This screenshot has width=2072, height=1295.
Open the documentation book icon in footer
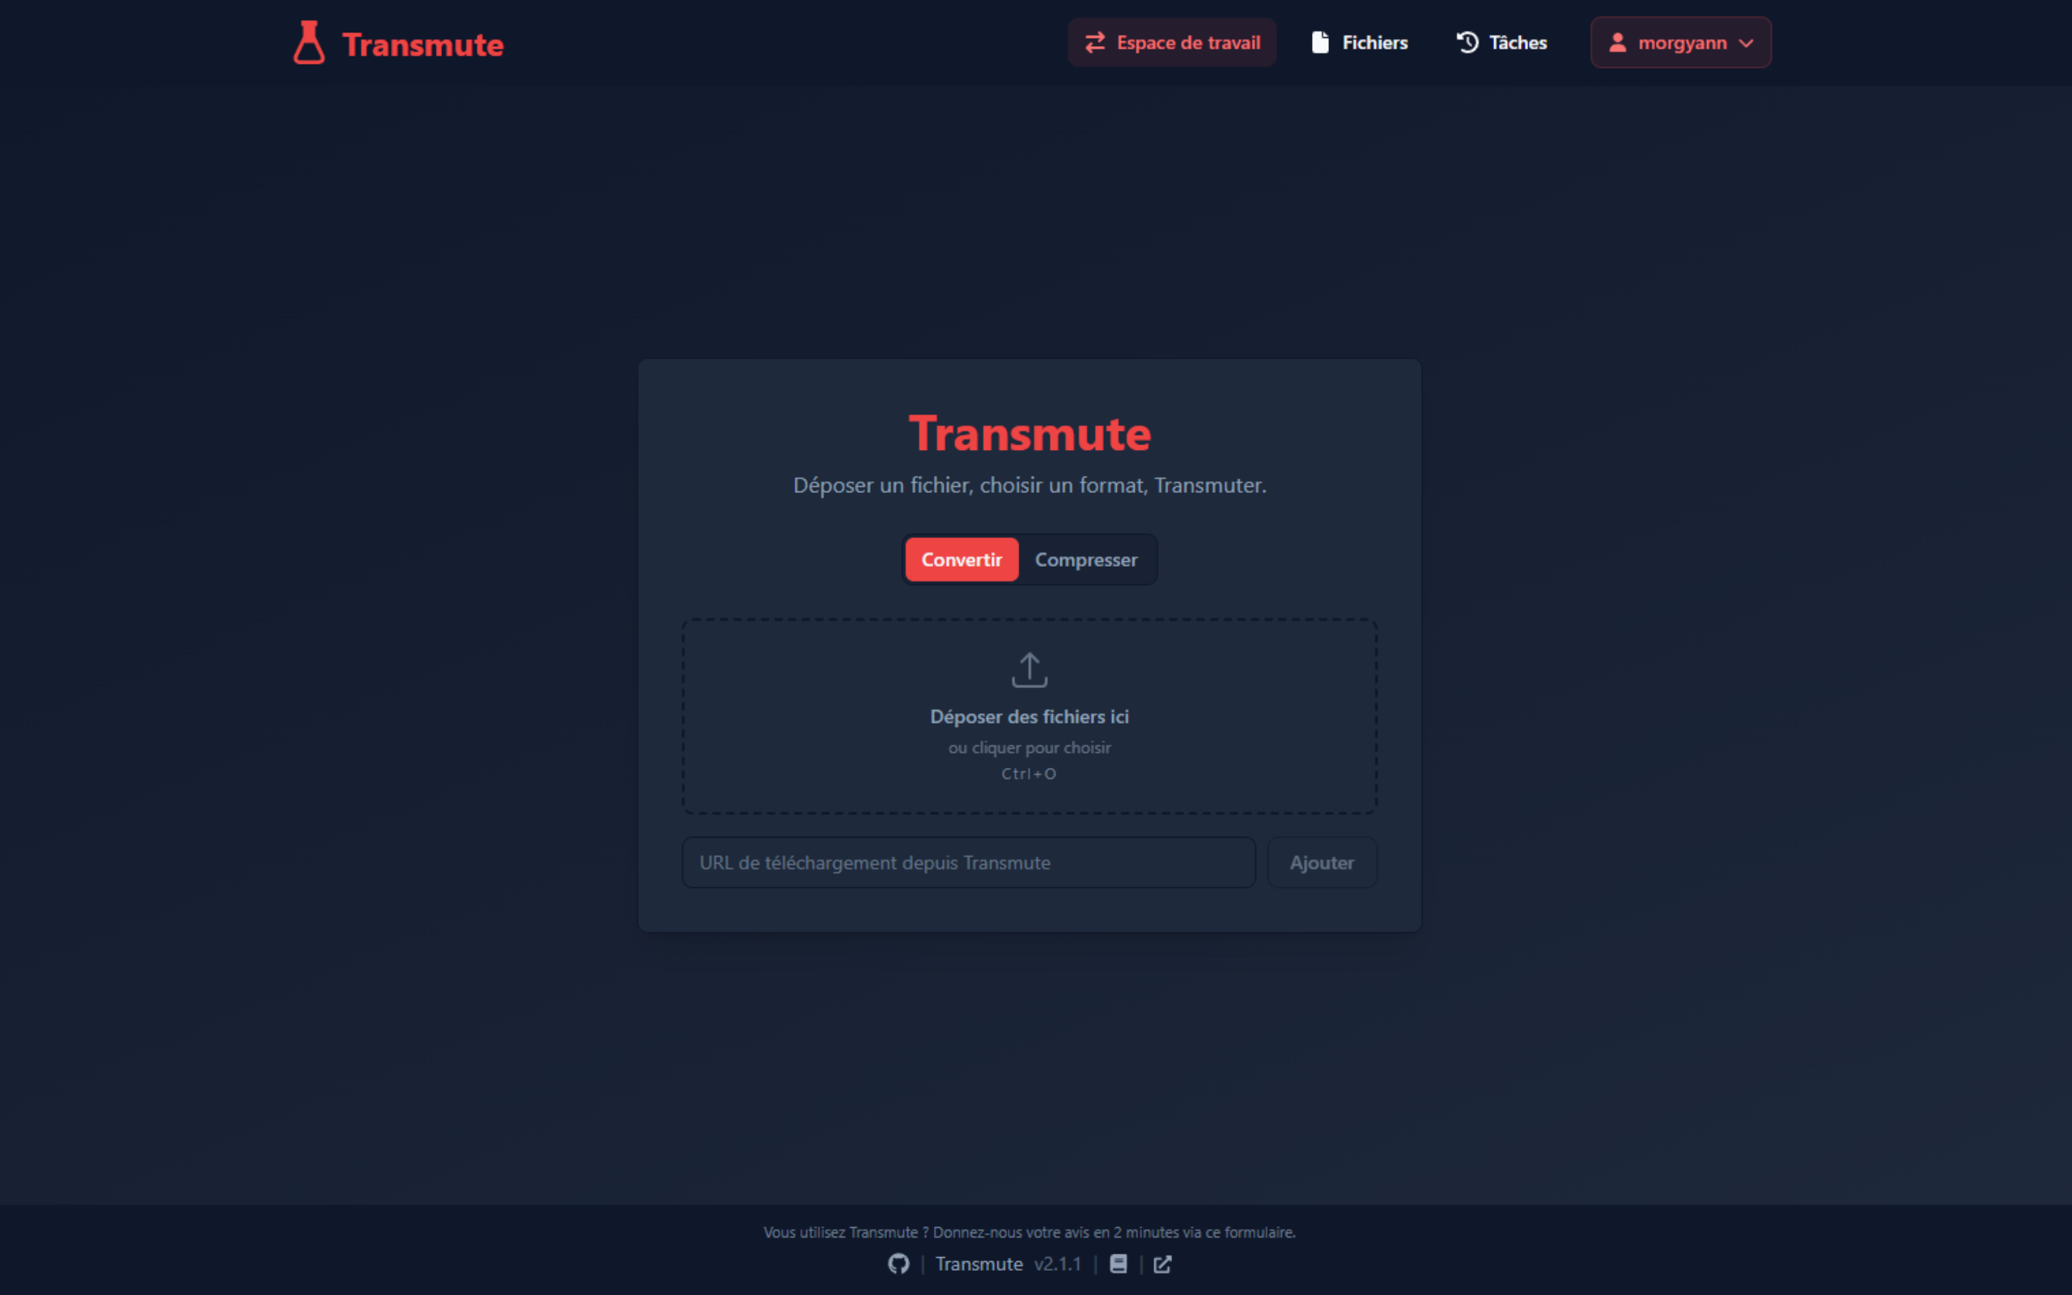pyautogui.click(x=1119, y=1264)
